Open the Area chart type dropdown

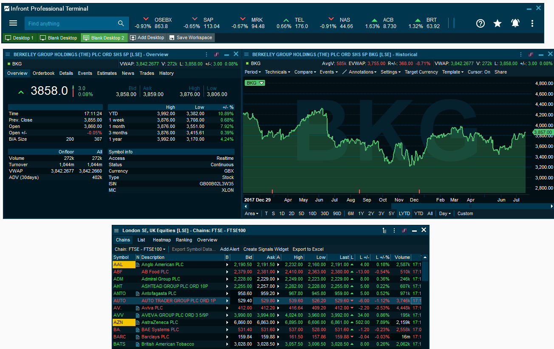click(x=252, y=213)
